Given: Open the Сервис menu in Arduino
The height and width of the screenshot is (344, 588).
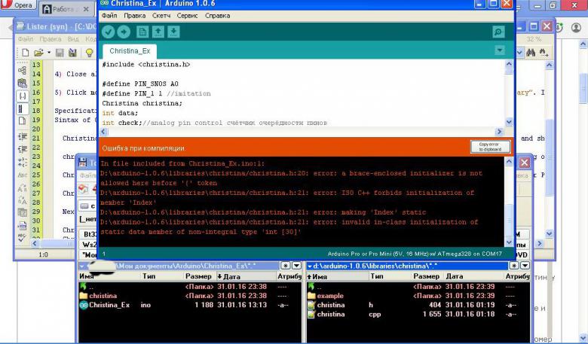Looking at the screenshot, I should 187,15.
